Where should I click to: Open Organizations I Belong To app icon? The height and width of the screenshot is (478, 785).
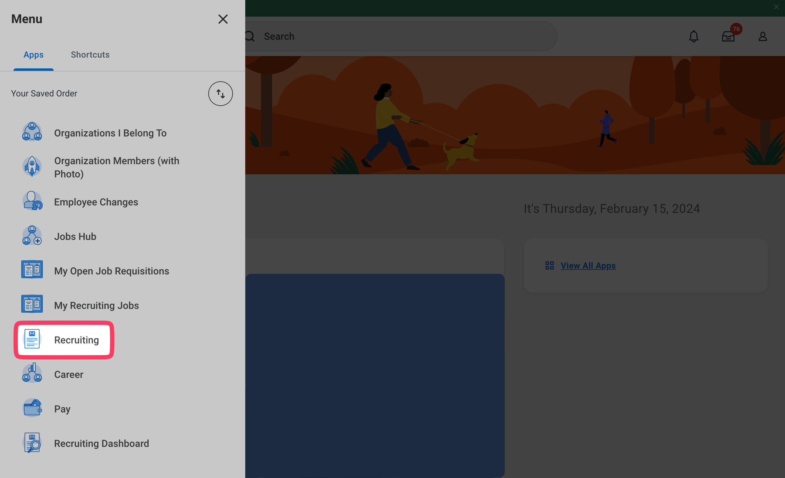pyautogui.click(x=32, y=132)
